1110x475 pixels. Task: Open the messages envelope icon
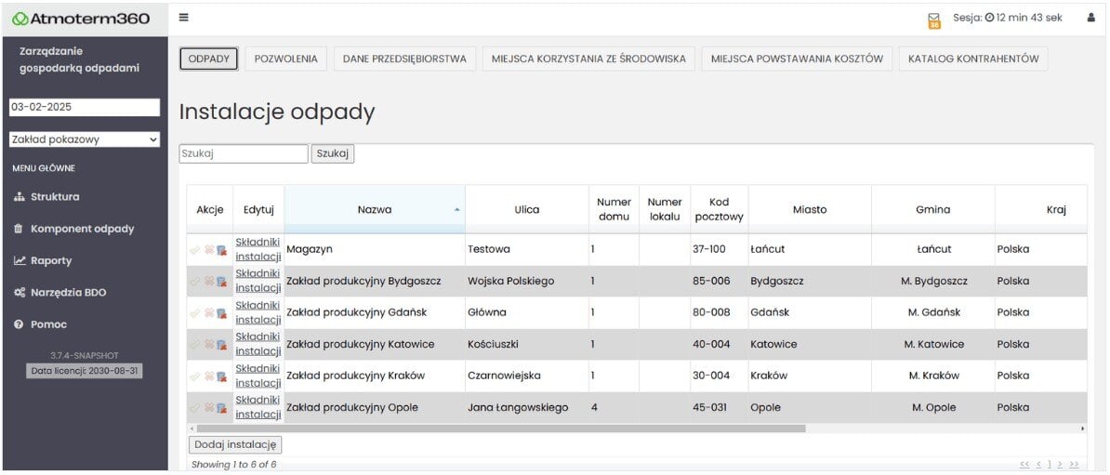934,20
